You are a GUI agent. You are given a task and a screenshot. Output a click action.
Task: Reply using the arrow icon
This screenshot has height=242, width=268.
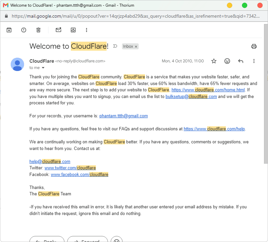(241, 61)
